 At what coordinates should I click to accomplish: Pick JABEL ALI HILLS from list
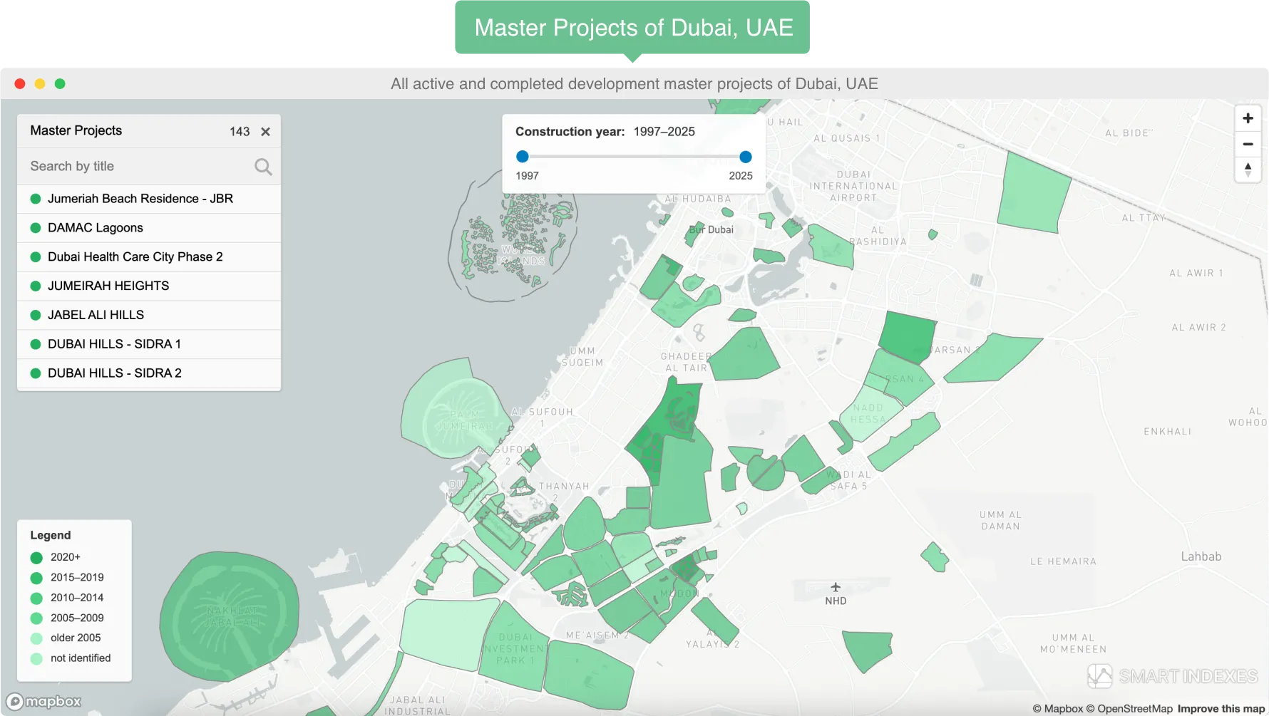(149, 315)
